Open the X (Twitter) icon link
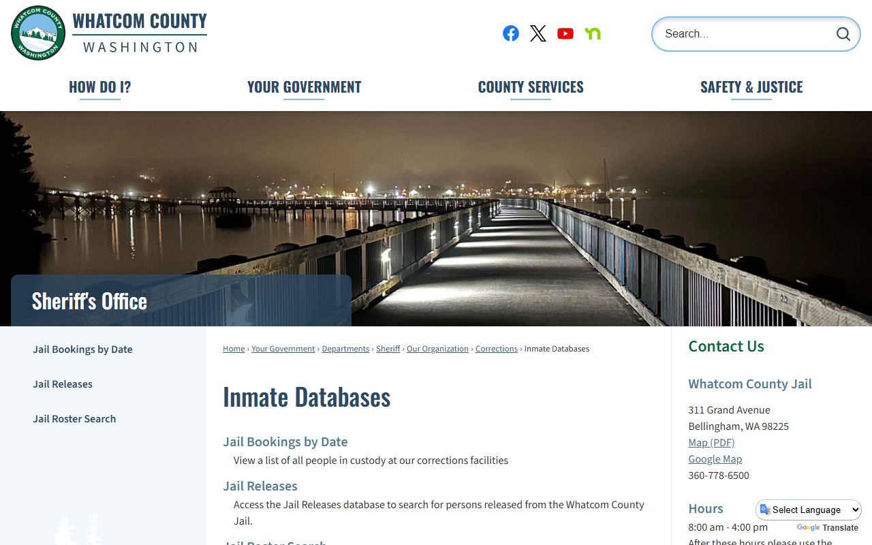Image resolution: width=872 pixels, height=545 pixels. pyautogui.click(x=538, y=33)
